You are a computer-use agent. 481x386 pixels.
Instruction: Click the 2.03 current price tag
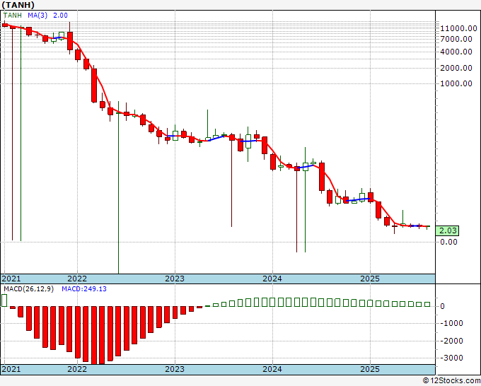(448, 230)
